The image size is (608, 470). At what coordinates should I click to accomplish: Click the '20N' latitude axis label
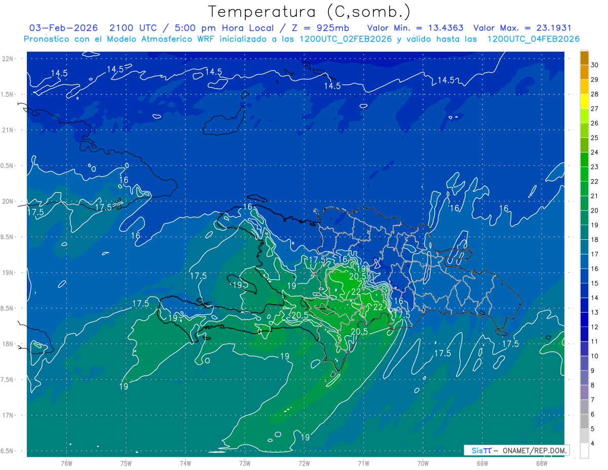[9, 201]
